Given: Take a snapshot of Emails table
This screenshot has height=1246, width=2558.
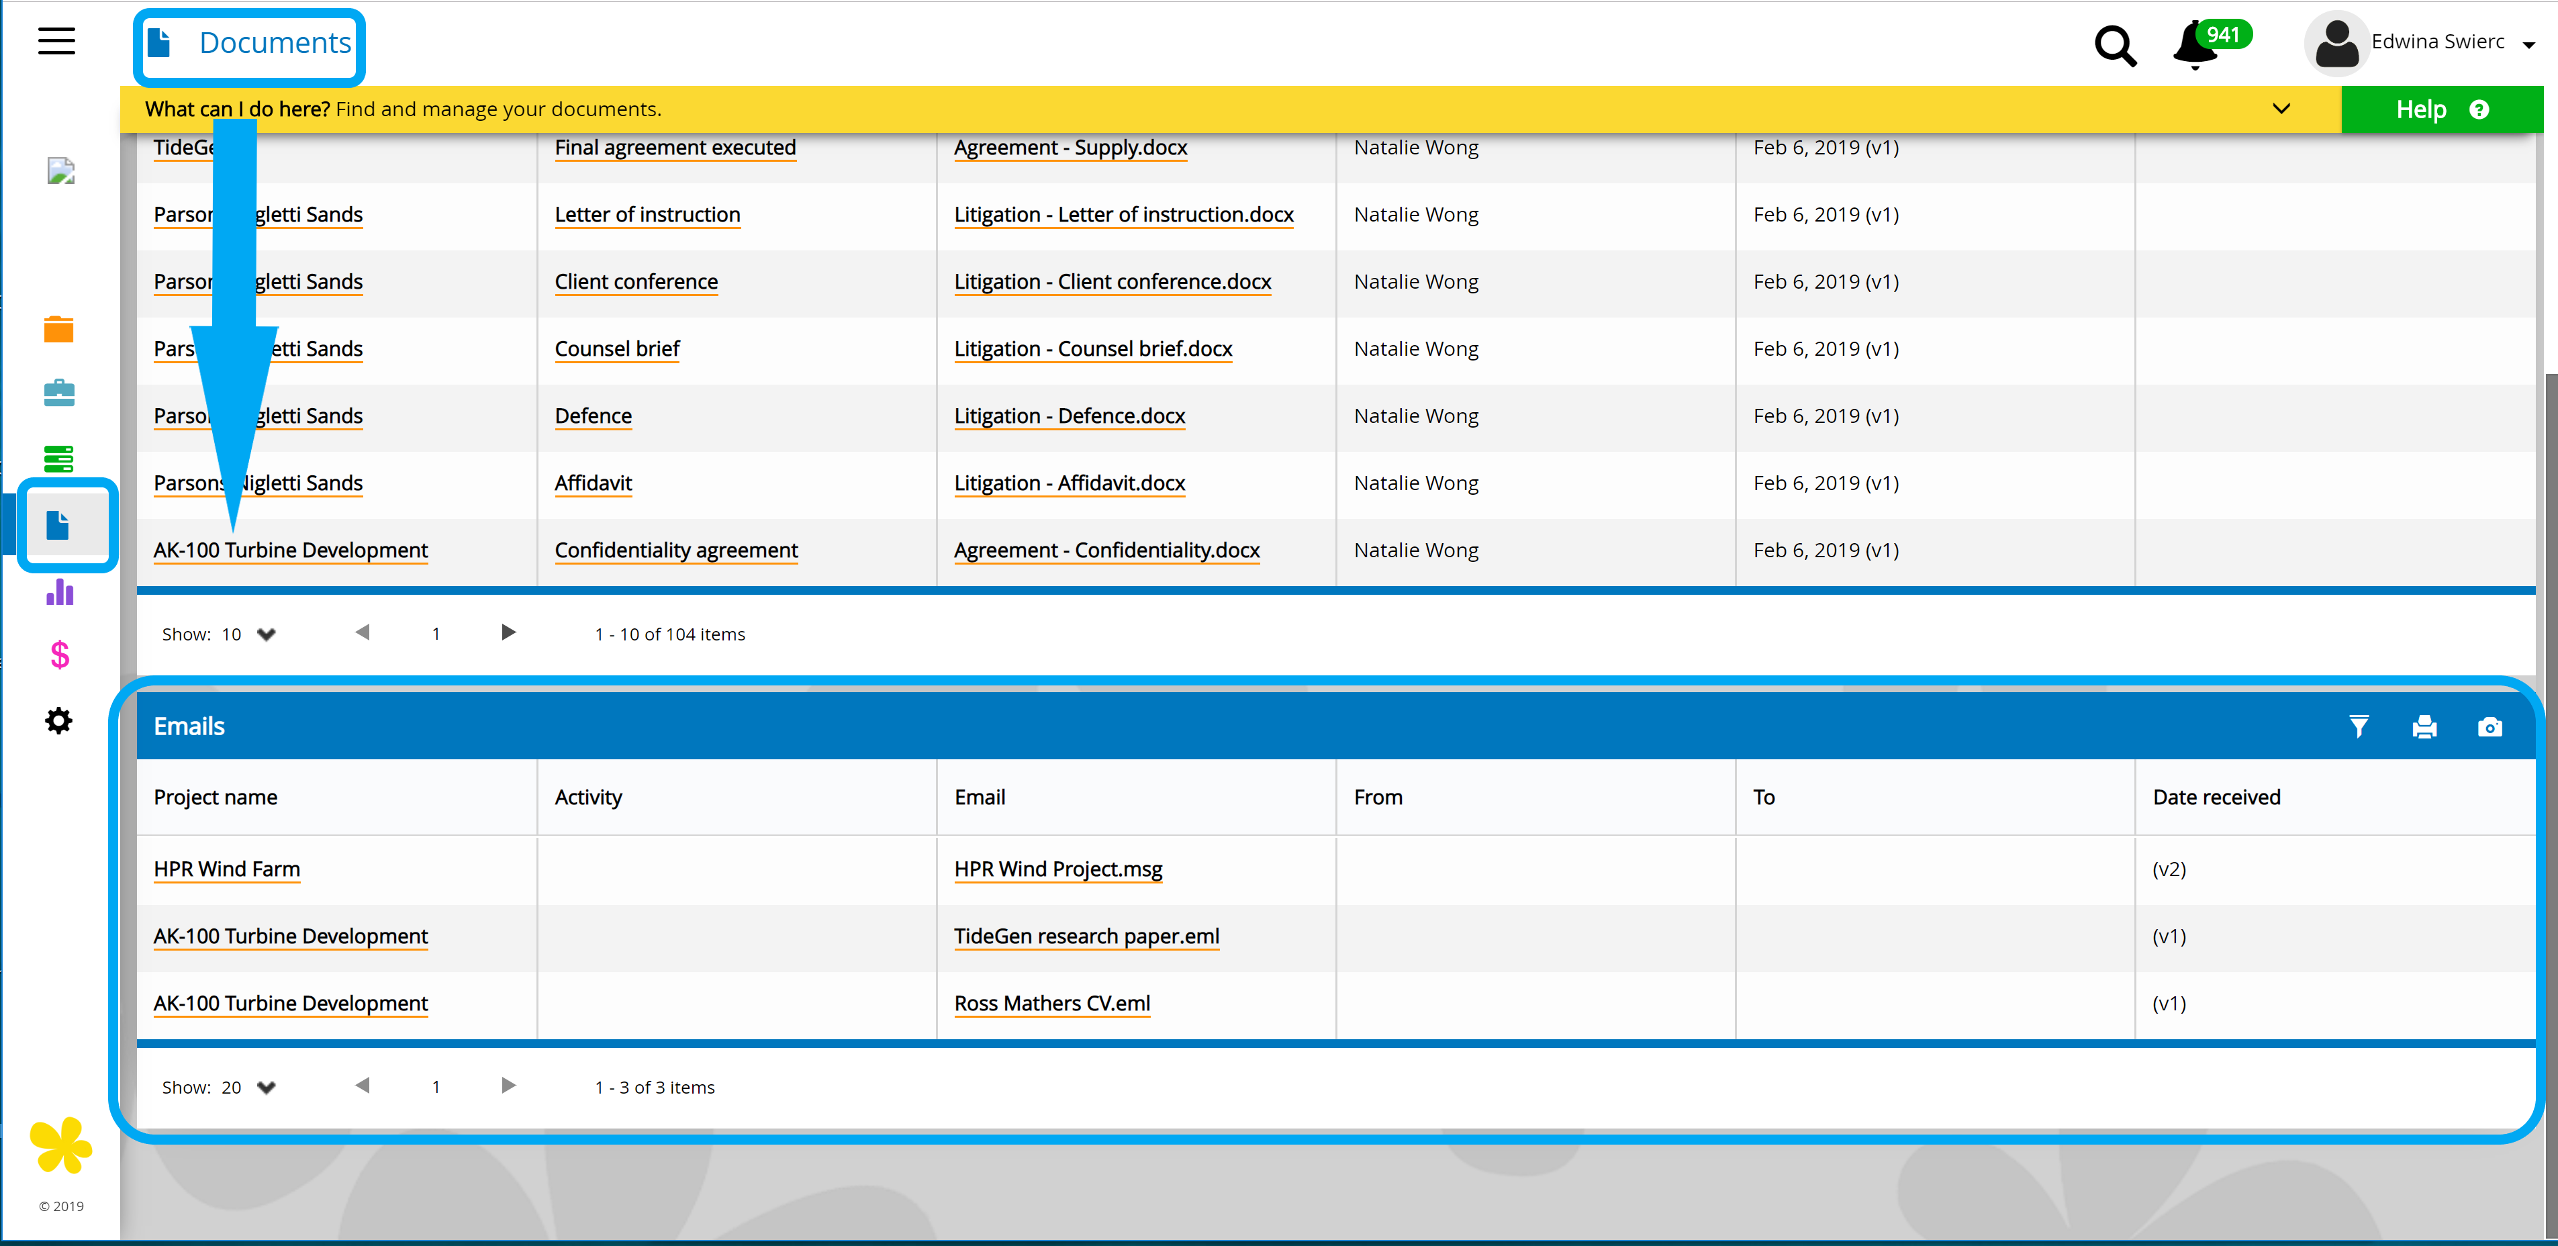Looking at the screenshot, I should click(2490, 727).
